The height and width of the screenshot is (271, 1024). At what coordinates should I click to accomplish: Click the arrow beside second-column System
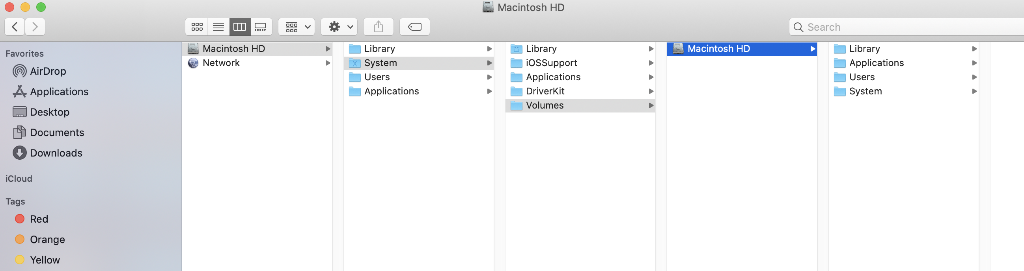click(x=489, y=63)
